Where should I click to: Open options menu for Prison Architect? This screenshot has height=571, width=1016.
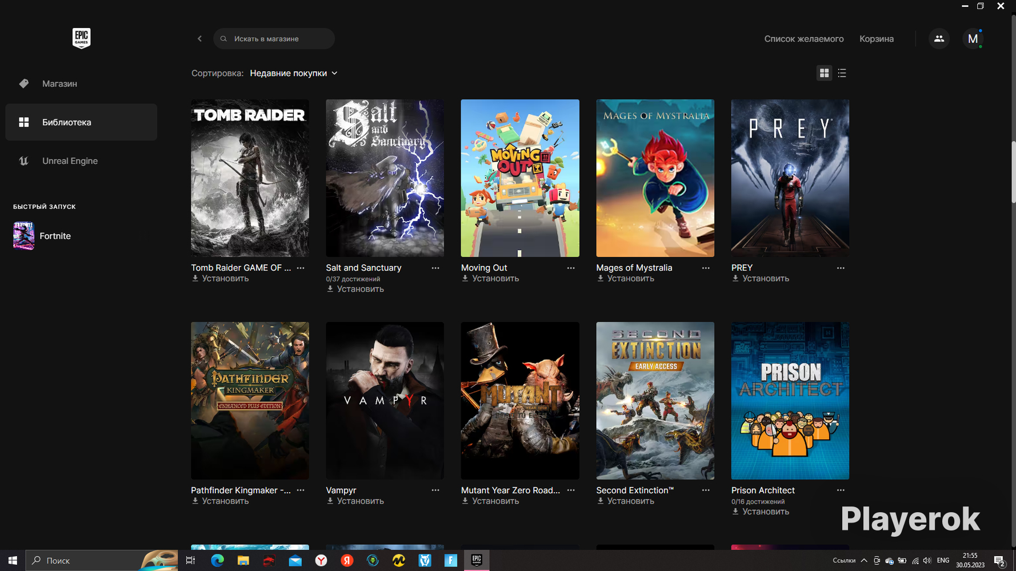(x=841, y=490)
